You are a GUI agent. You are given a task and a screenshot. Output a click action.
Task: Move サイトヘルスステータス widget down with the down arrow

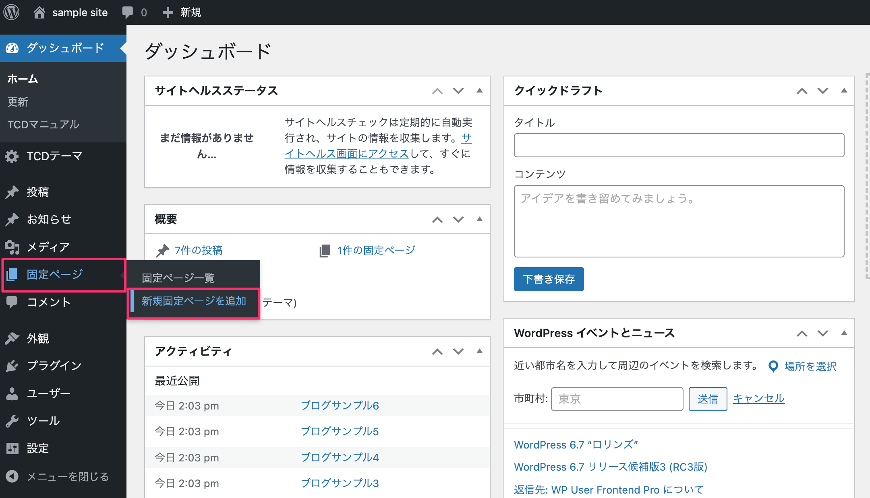click(458, 91)
